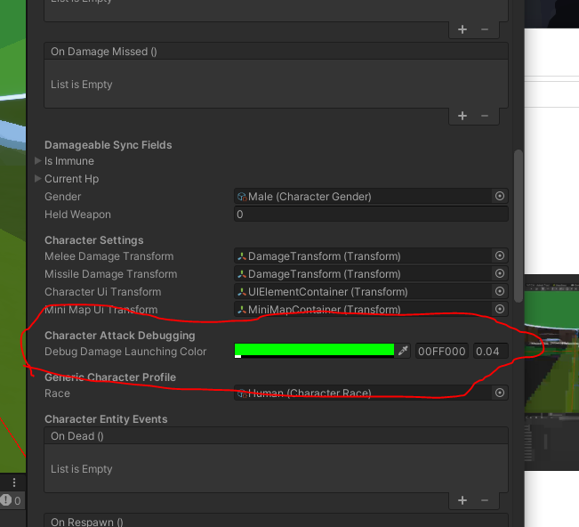Open object picker for Mini Map Ui Transform
579x527 pixels.
pos(500,309)
